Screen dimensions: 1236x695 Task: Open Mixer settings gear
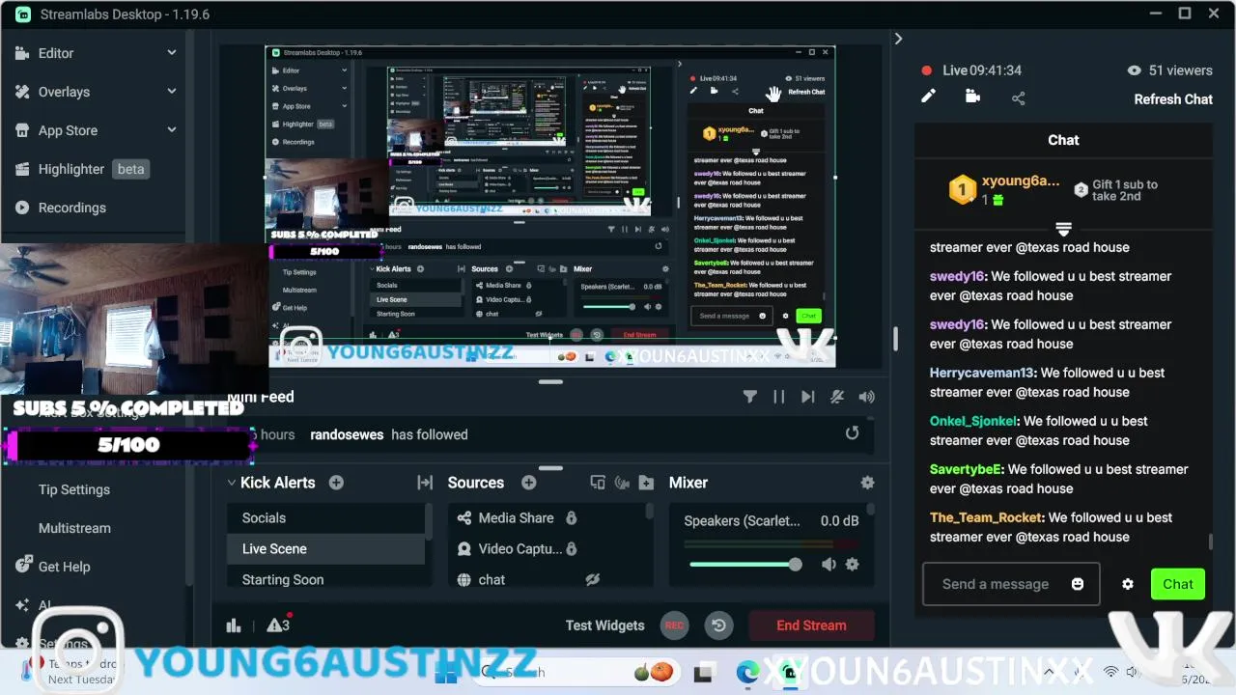tap(867, 483)
